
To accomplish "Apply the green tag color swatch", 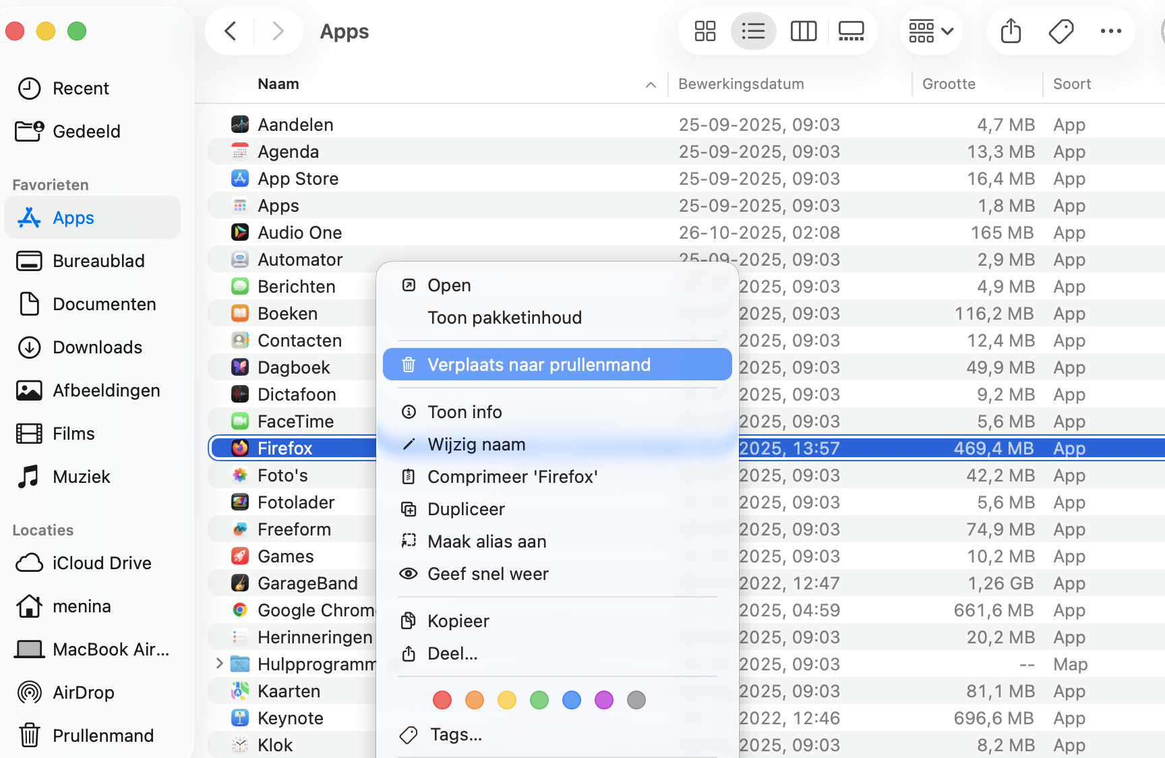I will coord(539,700).
